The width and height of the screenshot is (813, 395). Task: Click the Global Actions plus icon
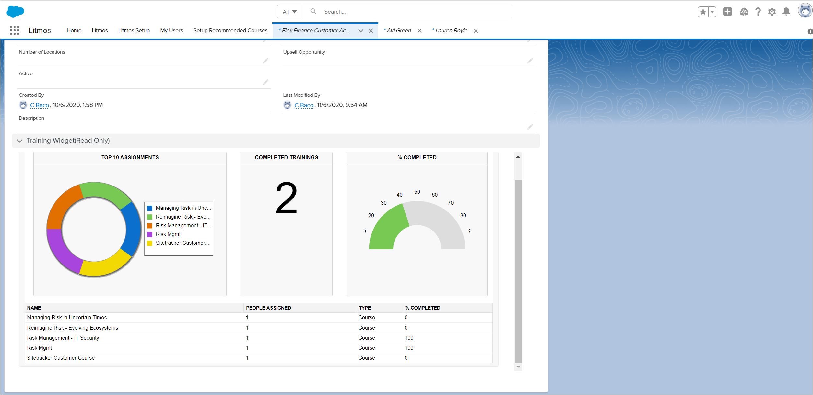[727, 12]
